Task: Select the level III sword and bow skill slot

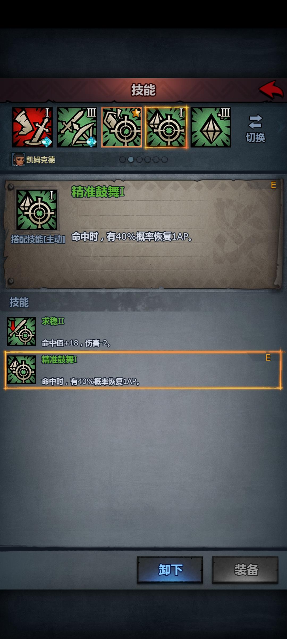Action: pos(77,127)
